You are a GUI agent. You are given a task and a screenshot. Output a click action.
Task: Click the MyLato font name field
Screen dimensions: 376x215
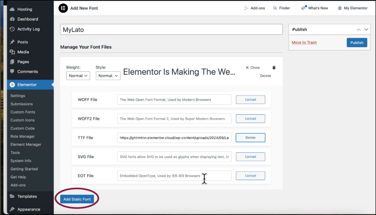(x=171, y=29)
